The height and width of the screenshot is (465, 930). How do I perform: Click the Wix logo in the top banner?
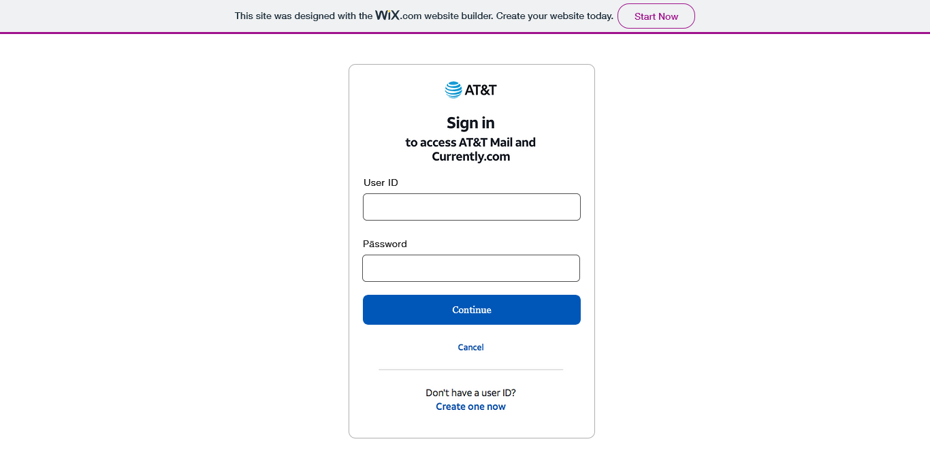[387, 15]
